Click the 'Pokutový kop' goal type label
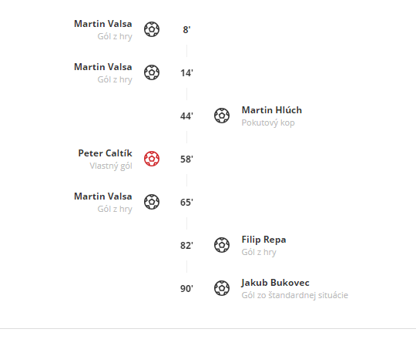 268,123
